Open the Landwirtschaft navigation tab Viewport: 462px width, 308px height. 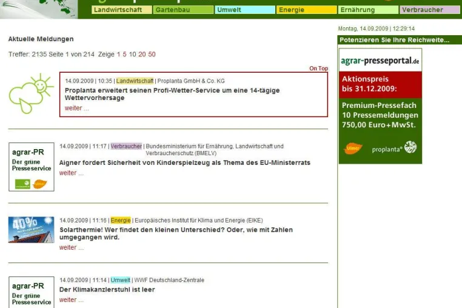(122, 10)
